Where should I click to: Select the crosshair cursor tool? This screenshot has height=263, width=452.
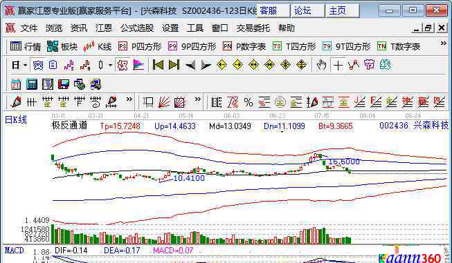pyautogui.click(x=338, y=66)
